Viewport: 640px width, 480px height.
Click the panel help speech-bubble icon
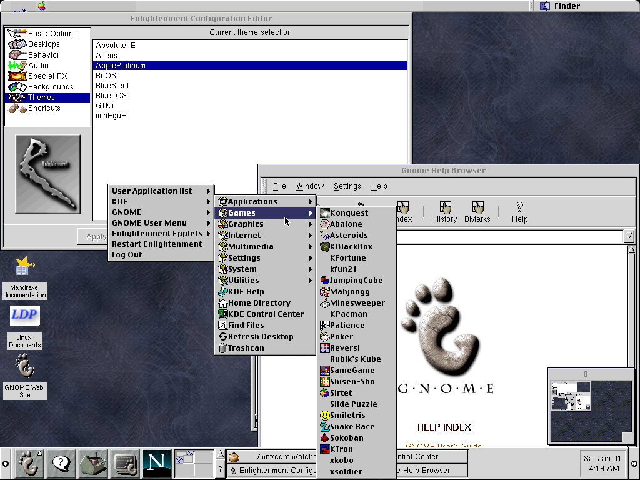61,463
